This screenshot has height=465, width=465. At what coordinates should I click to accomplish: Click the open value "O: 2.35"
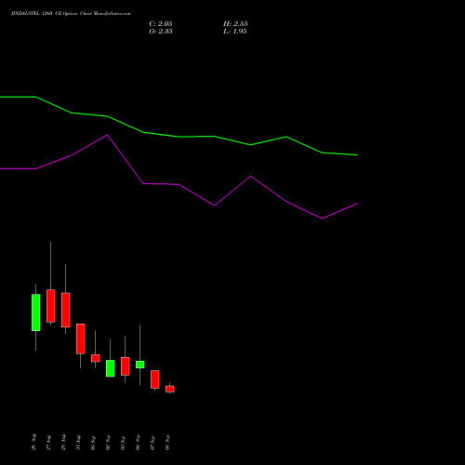point(161,32)
